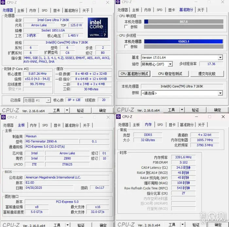Image resolution: width=229 pixels, height=227 pixels.
Task: Click CPU-Z app icon in benchmark window titlebar
Action: click(118, 2)
